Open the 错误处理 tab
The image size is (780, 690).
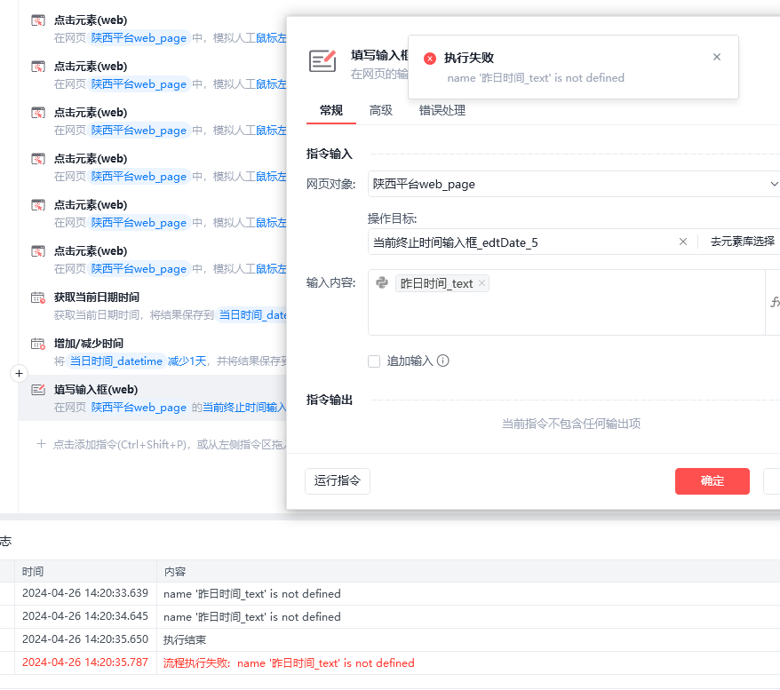pos(442,110)
